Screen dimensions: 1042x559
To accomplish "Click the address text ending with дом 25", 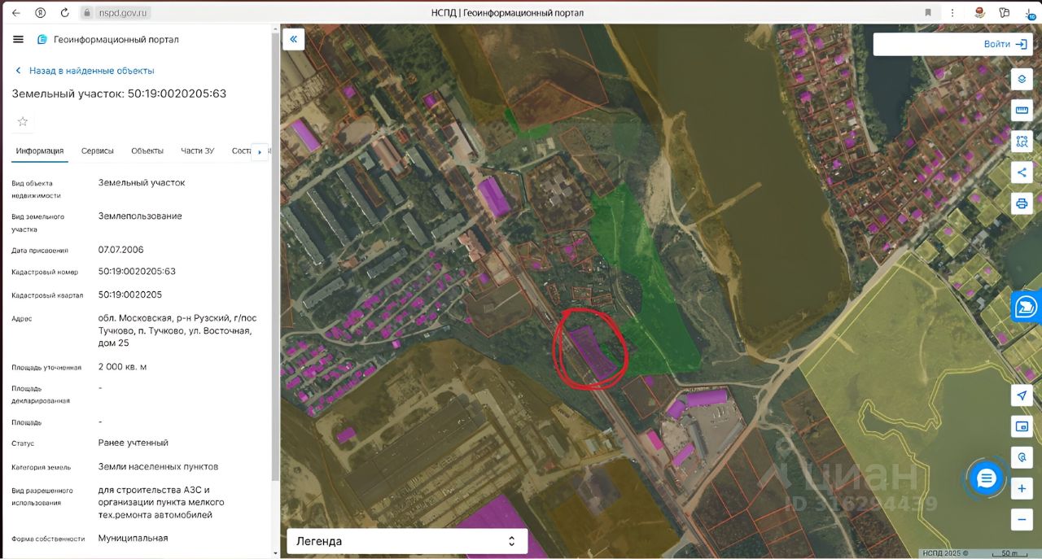I will point(179,330).
